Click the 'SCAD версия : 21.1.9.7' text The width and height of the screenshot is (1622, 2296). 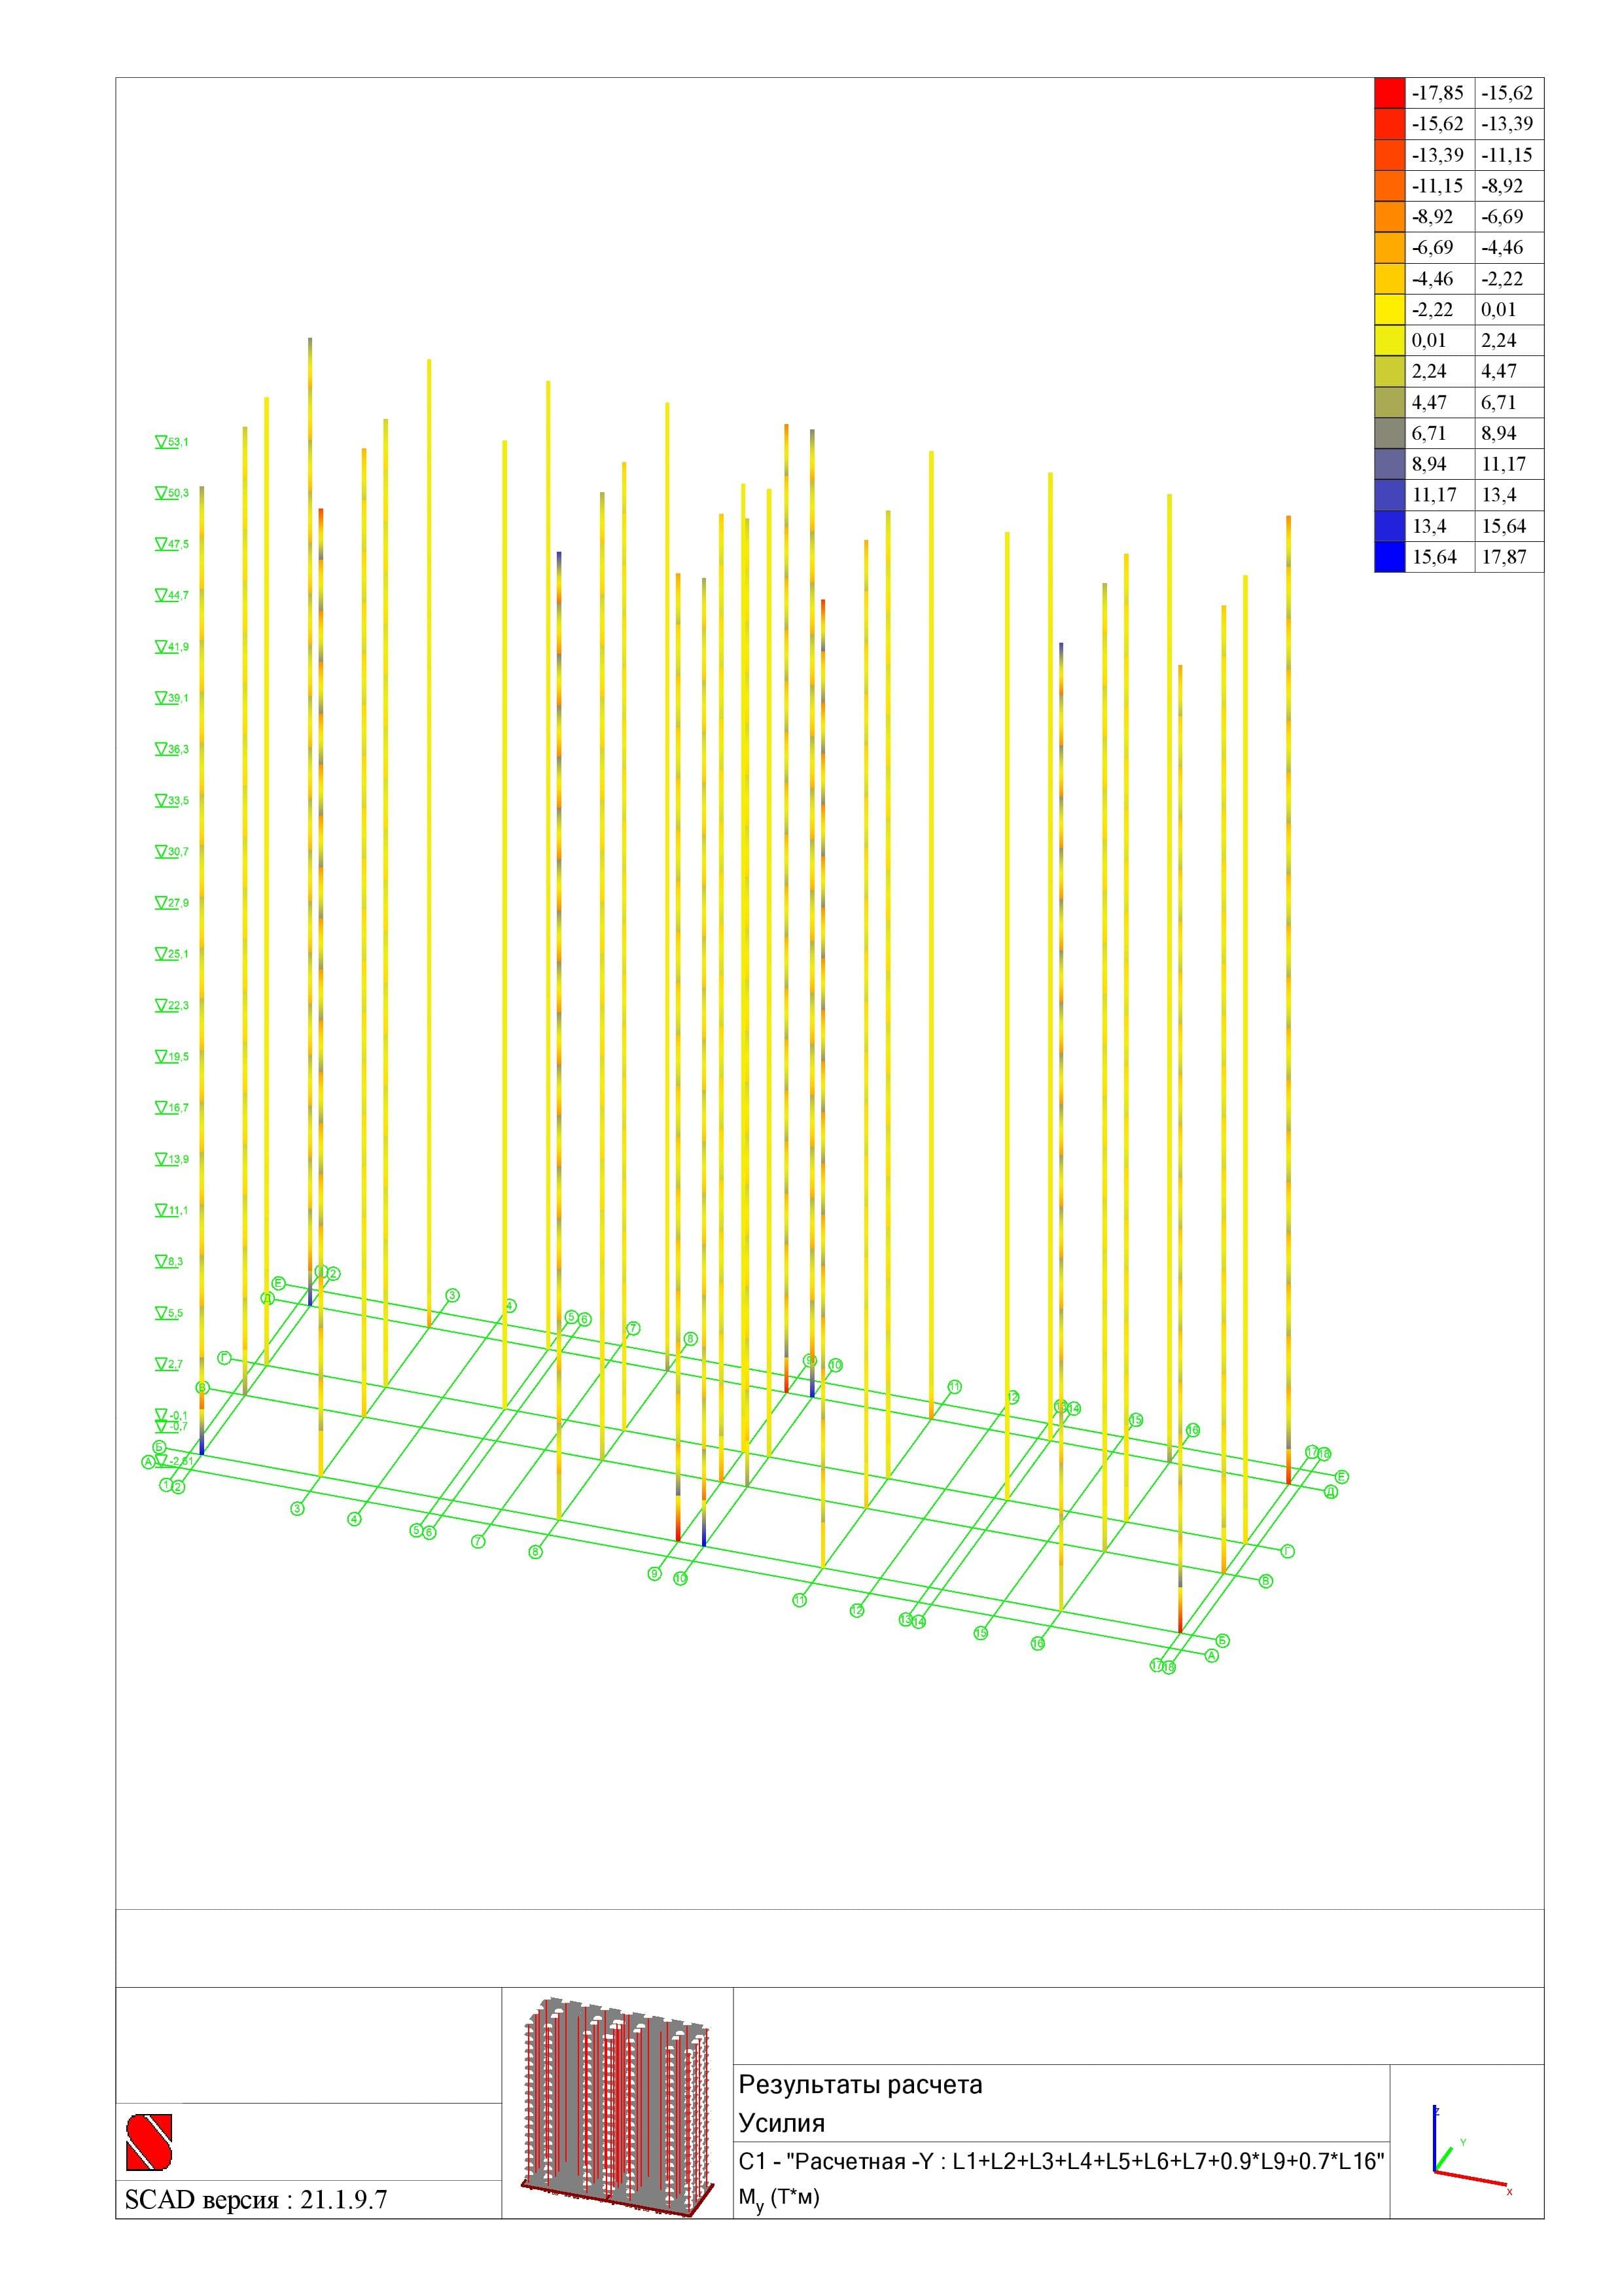pyautogui.click(x=256, y=2200)
